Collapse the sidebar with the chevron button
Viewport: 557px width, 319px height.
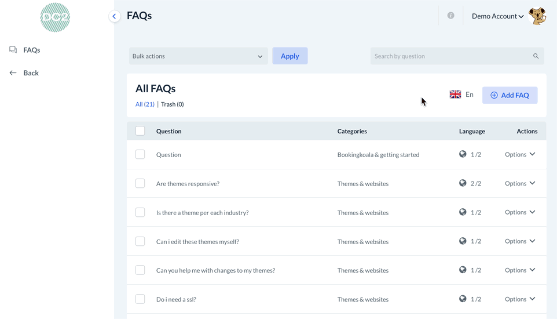tap(115, 16)
